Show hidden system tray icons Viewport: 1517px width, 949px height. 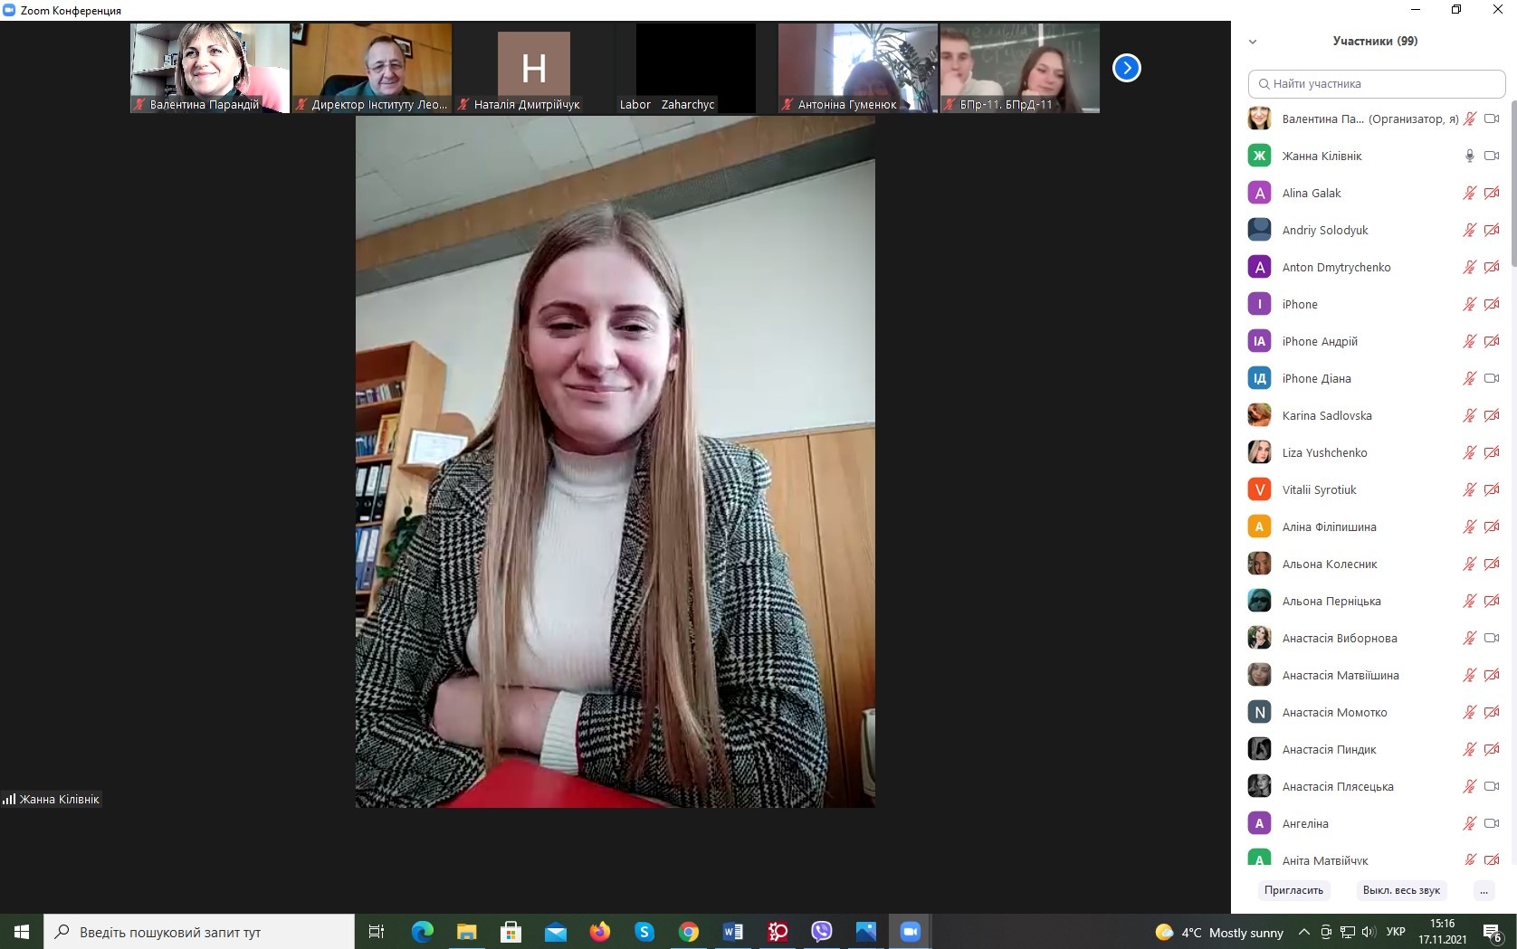pos(1303,932)
